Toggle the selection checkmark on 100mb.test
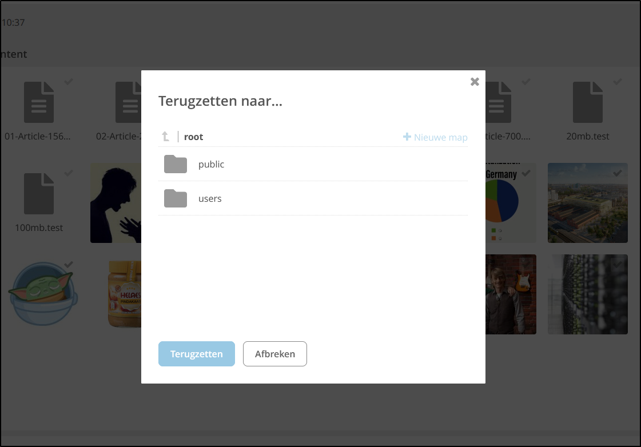641x447 pixels. 69,173
